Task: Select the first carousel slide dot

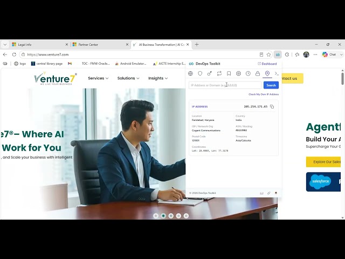Action: [156, 216]
